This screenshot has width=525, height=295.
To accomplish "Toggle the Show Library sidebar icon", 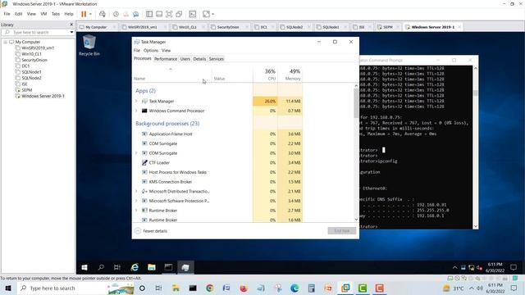I will [149, 14].
